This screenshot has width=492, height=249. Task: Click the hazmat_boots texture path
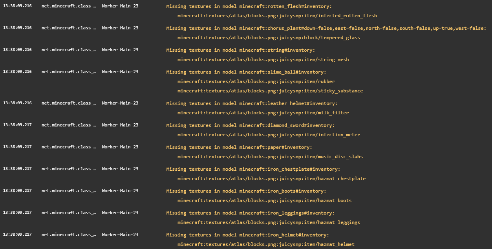(264, 200)
